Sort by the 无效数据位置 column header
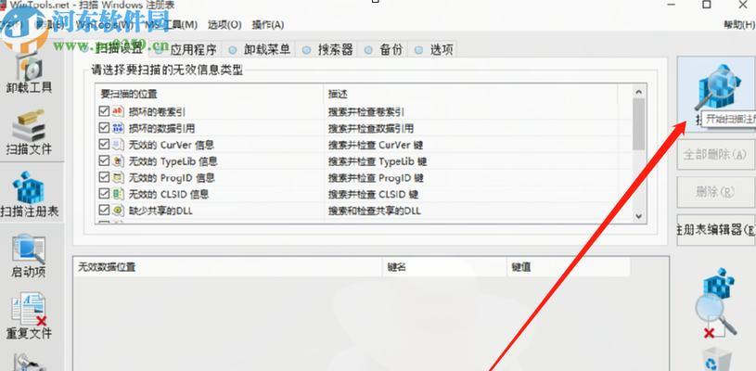 [x=227, y=267]
